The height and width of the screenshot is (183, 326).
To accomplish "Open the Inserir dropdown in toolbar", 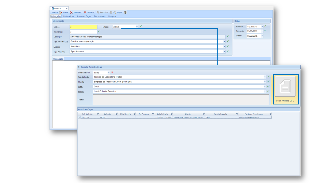I will [x=55, y=12].
